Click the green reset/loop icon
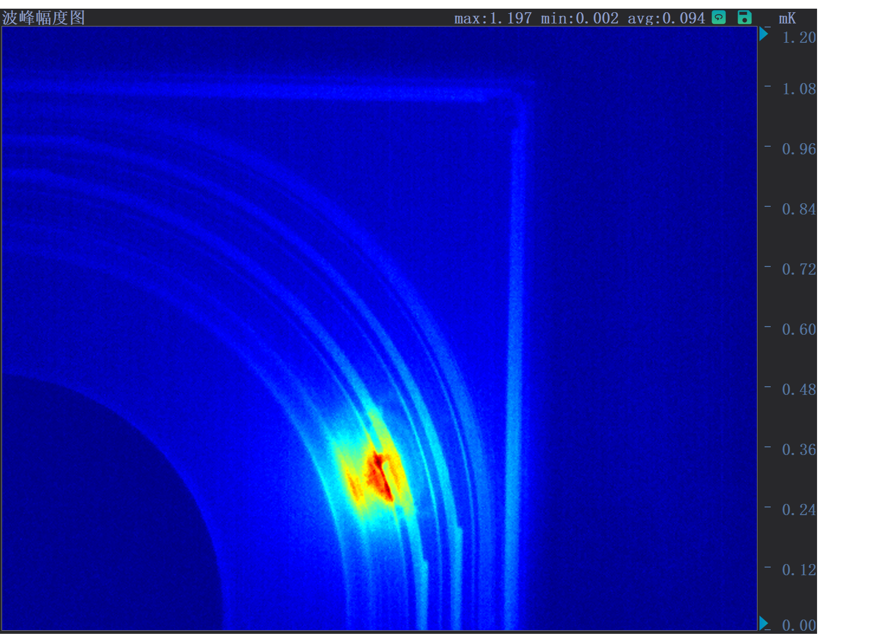Screen dimensions: 896x643 pyautogui.click(x=719, y=17)
